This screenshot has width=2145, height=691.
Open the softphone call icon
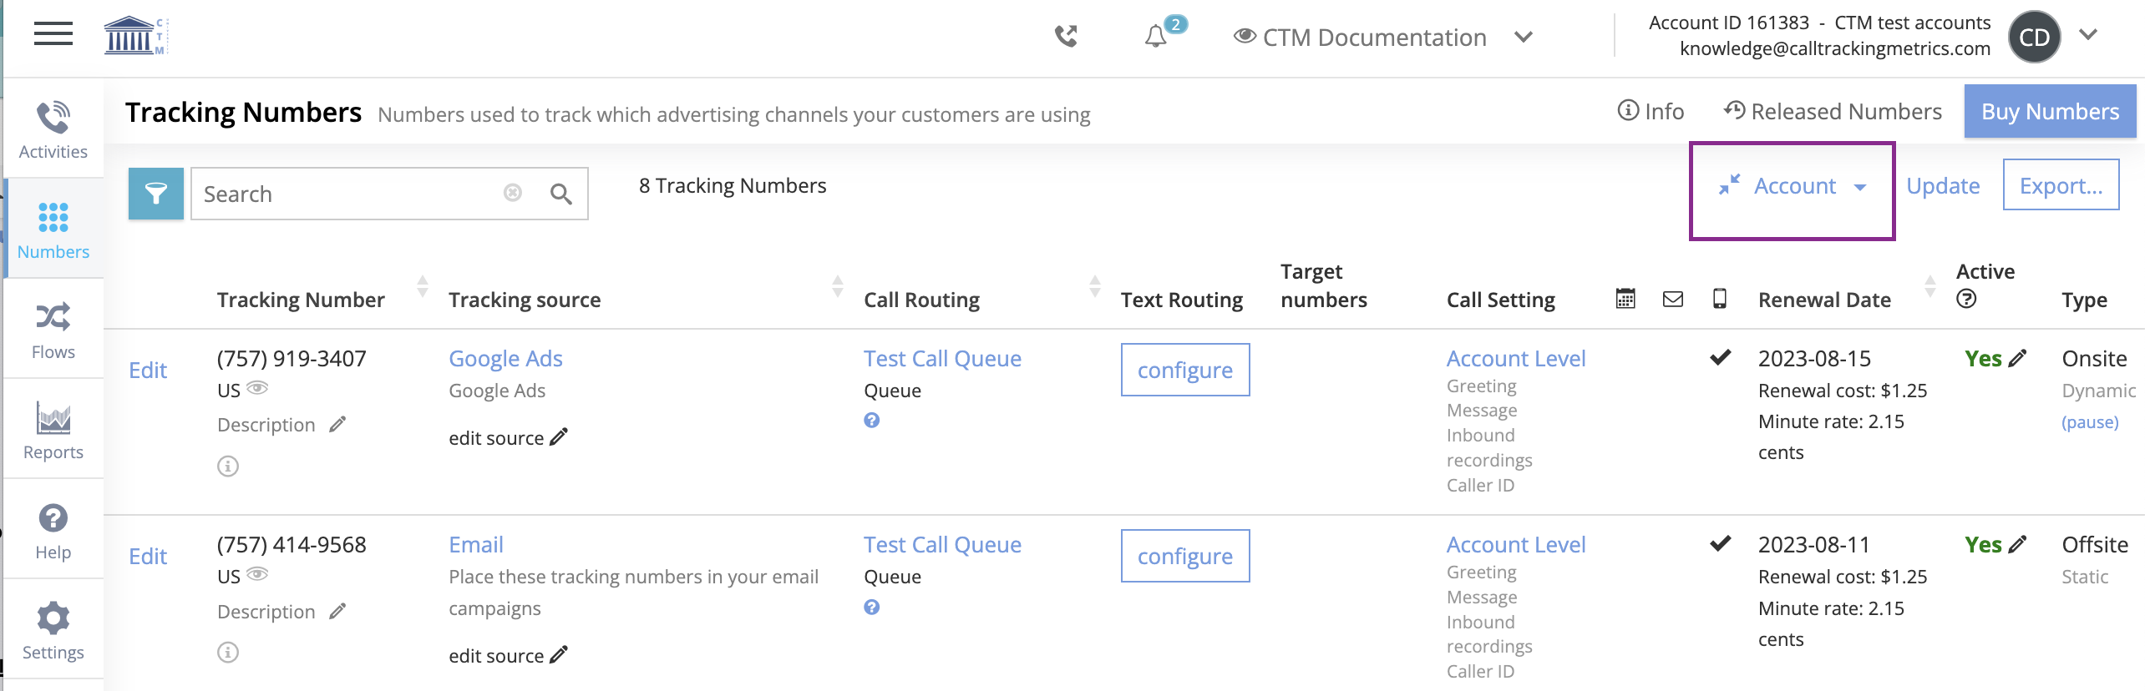click(x=1066, y=36)
